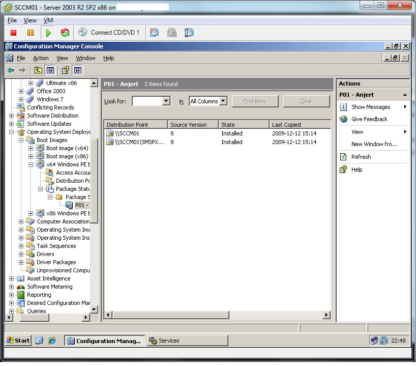This screenshot has height=366, width=416.
Task: Expand the Windows 7 node
Action: click(21, 99)
